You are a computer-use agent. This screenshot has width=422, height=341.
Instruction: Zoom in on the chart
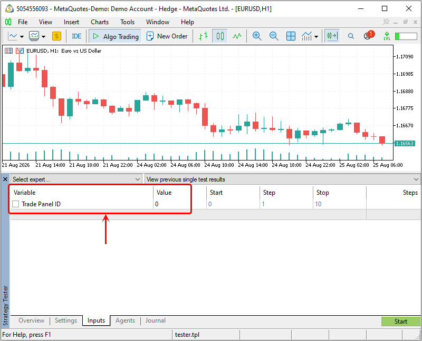tap(257, 36)
